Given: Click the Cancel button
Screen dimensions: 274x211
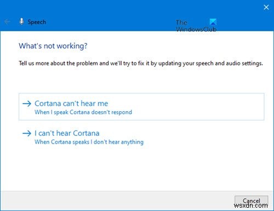Looking at the screenshot, I should [252, 201].
